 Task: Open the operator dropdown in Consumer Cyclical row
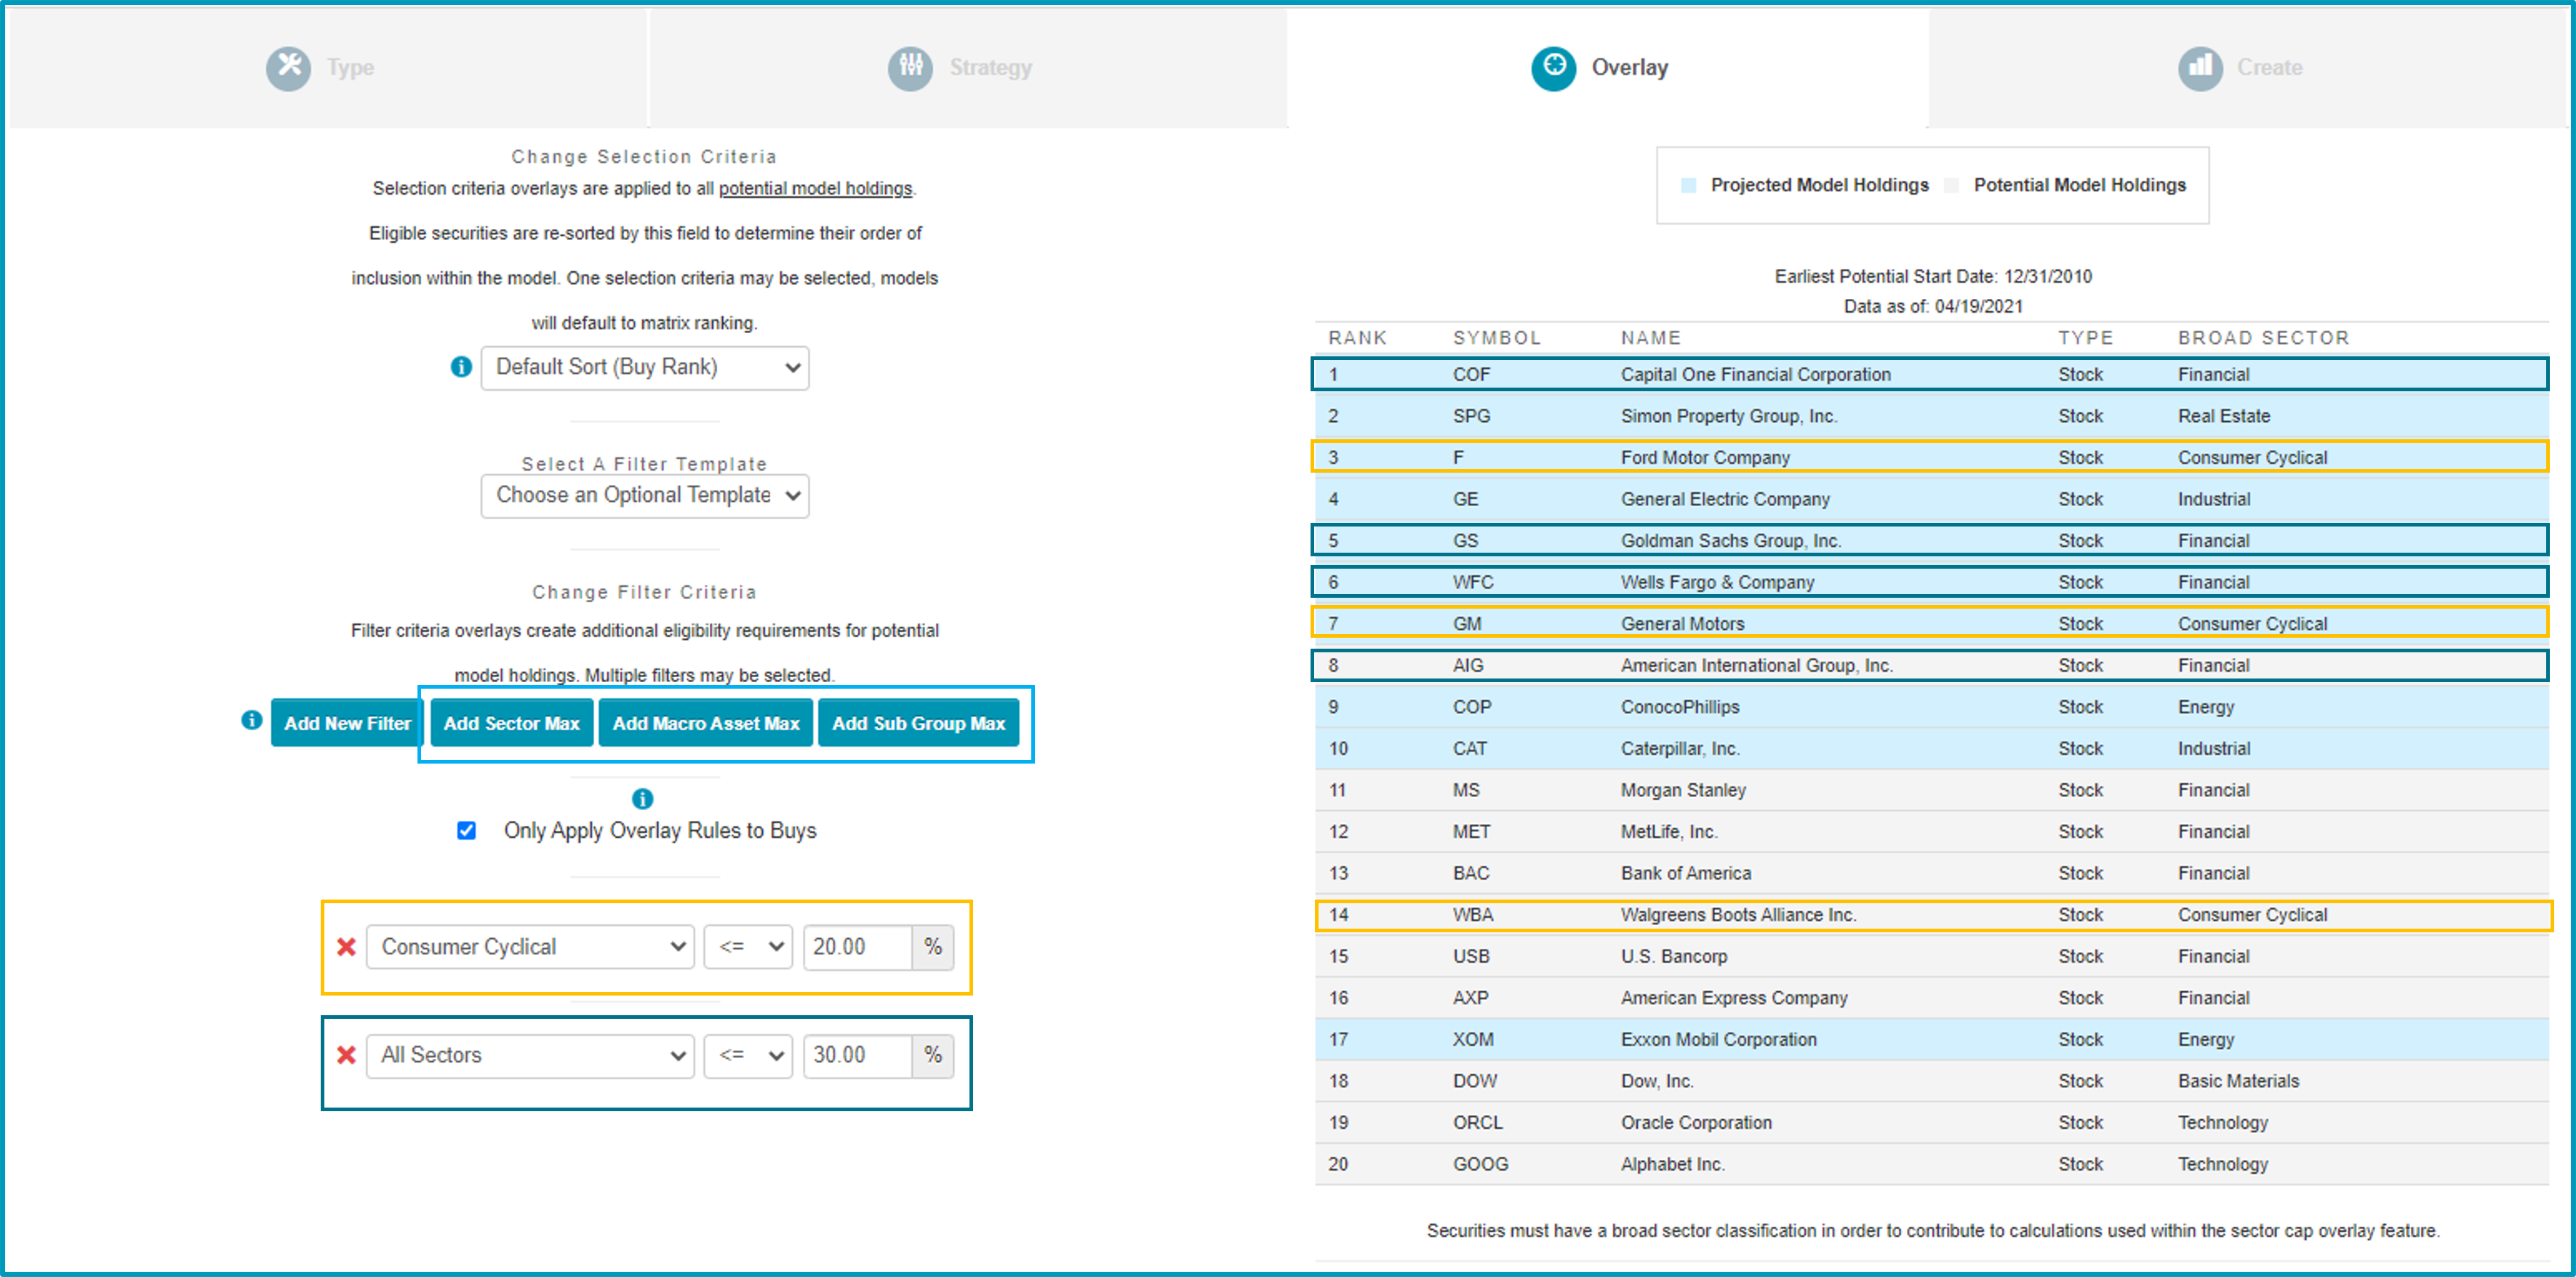(748, 947)
